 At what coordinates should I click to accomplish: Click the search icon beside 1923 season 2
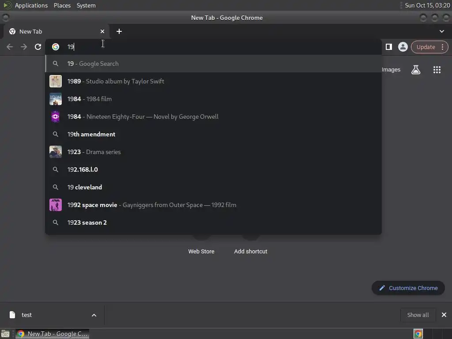coord(56,222)
